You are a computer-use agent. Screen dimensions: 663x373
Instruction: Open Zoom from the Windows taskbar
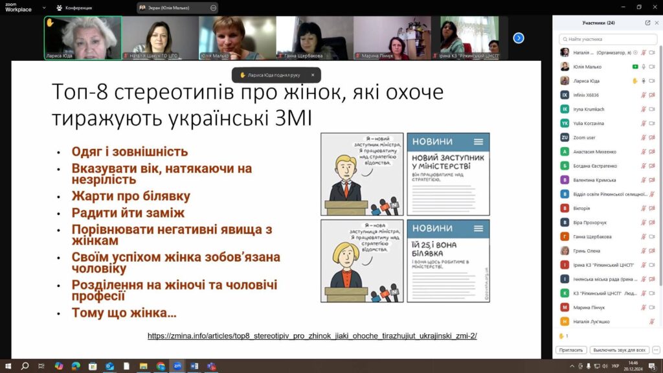pos(177,366)
